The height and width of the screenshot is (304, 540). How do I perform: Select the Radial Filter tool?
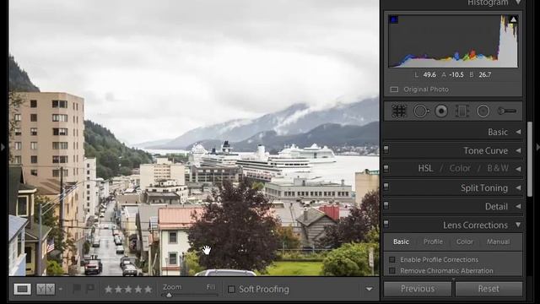[483, 111]
